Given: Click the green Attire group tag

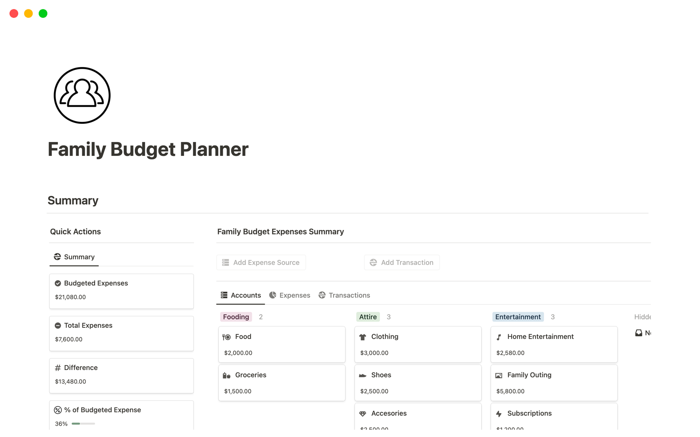Looking at the screenshot, I should [367, 317].
